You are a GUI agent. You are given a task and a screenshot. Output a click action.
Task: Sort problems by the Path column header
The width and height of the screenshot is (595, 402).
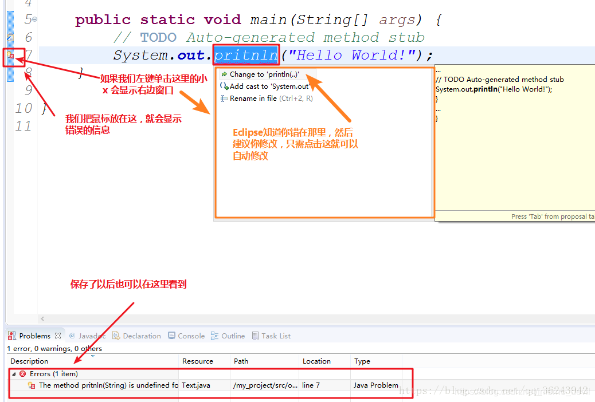click(265, 361)
